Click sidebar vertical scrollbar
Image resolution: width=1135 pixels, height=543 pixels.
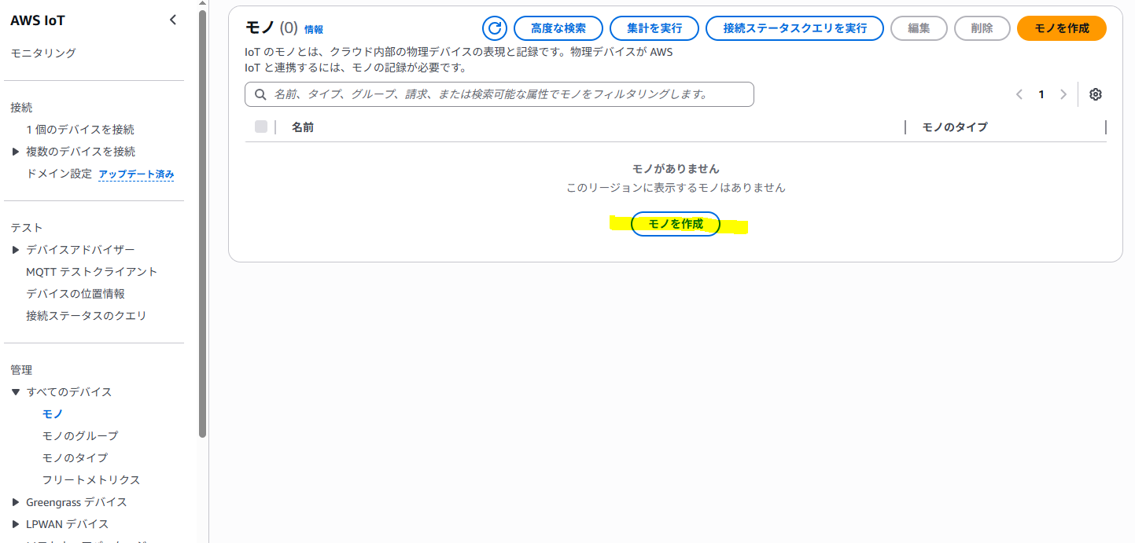202,224
